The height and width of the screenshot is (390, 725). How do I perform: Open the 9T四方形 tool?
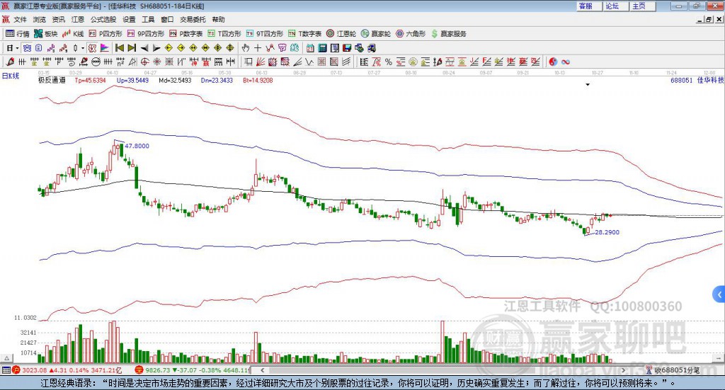[x=265, y=34]
